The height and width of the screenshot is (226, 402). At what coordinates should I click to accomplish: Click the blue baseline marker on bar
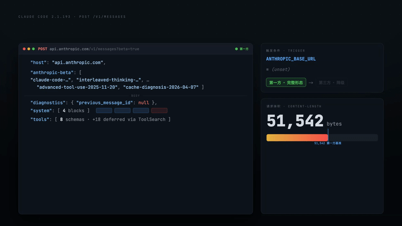(328, 135)
